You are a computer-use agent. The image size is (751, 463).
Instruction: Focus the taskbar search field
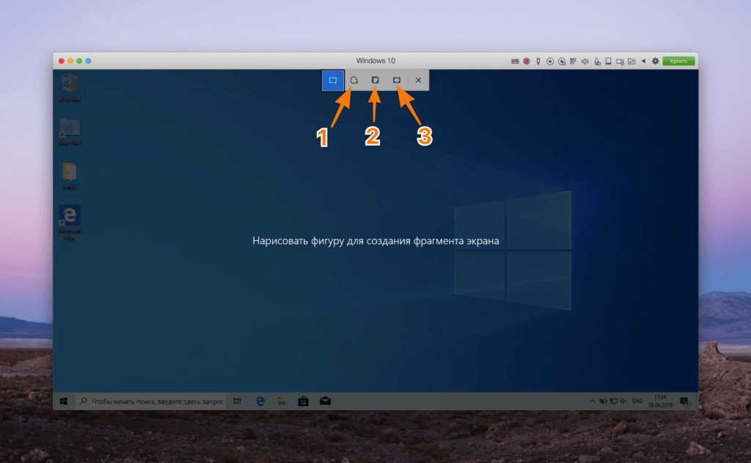click(152, 401)
